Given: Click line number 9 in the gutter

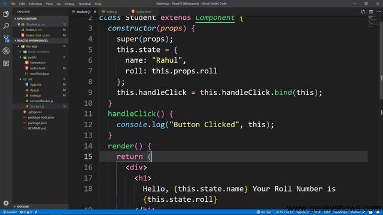Looking at the screenshot, I should point(90,93).
